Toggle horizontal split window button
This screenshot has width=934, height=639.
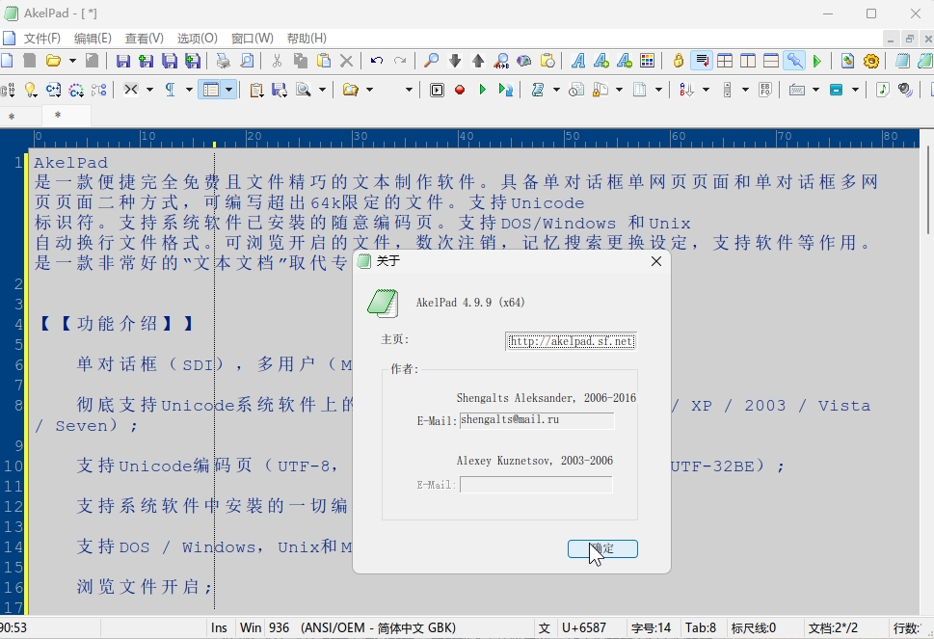click(x=771, y=60)
